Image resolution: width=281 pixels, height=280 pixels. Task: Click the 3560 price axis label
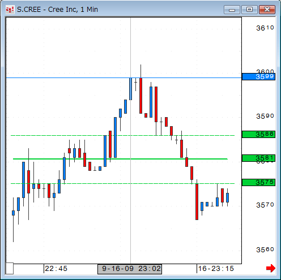click(x=265, y=249)
